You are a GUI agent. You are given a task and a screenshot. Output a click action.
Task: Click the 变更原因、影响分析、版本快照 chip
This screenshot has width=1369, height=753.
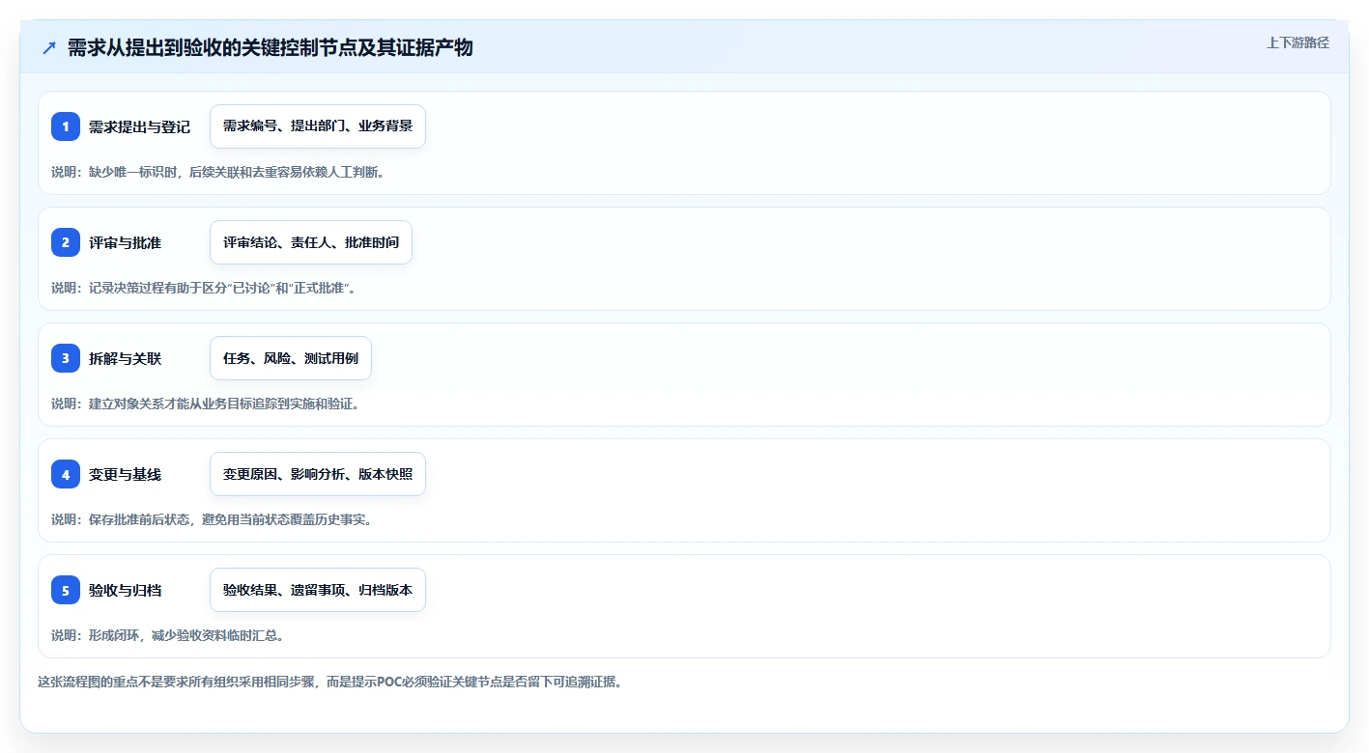point(318,474)
